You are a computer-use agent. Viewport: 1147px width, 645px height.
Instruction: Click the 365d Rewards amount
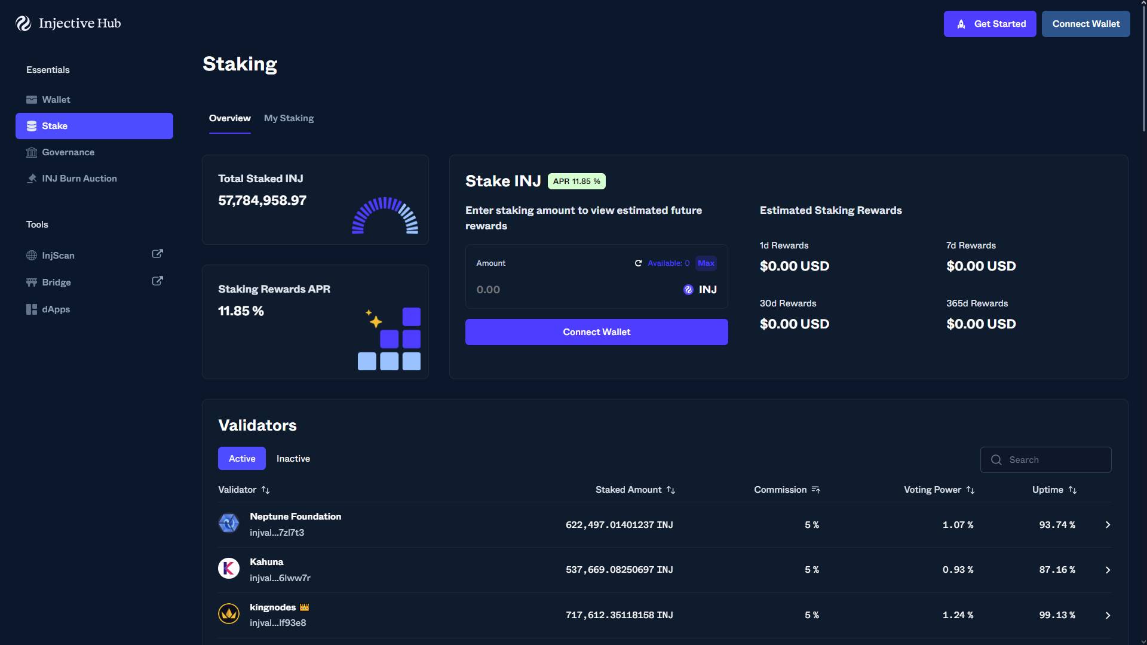click(981, 324)
